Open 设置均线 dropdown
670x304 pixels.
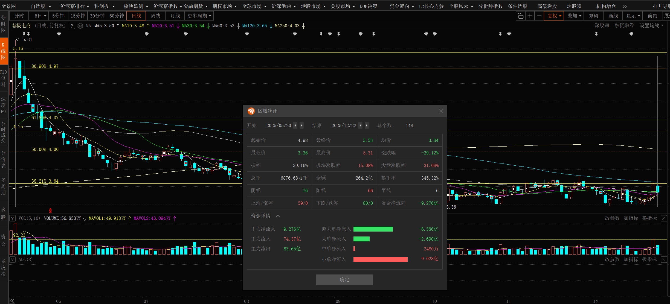(x=651, y=26)
